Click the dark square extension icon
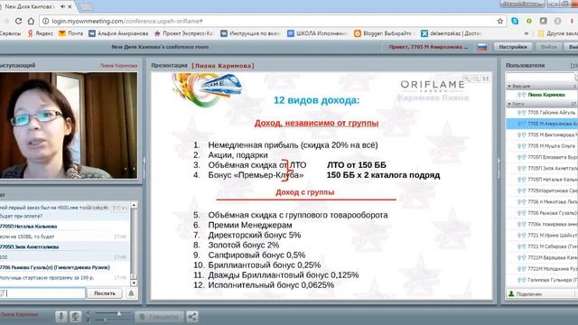The width and height of the screenshot is (578, 325). [x=543, y=21]
